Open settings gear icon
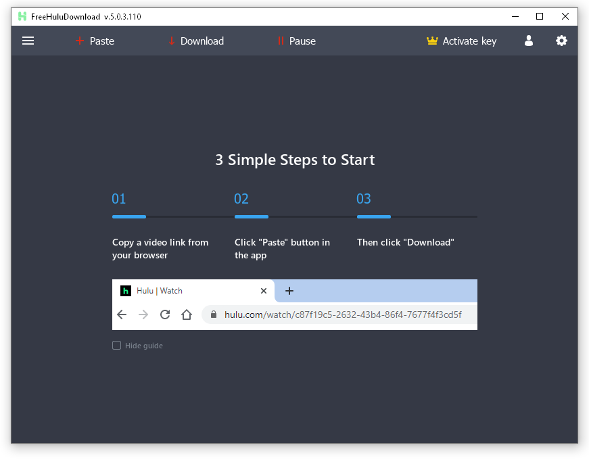The image size is (589, 466). pyautogui.click(x=561, y=41)
